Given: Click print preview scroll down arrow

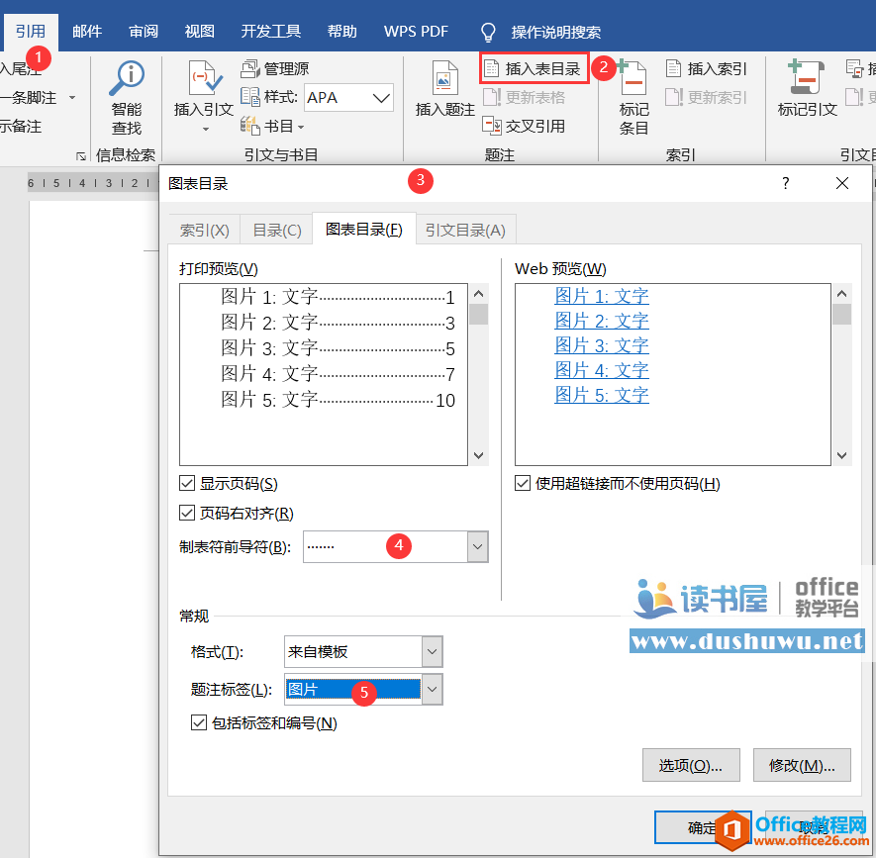Looking at the screenshot, I should click(479, 456).
